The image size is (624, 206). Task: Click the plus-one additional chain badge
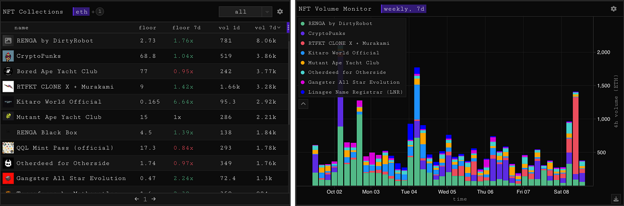click(99, 12)
